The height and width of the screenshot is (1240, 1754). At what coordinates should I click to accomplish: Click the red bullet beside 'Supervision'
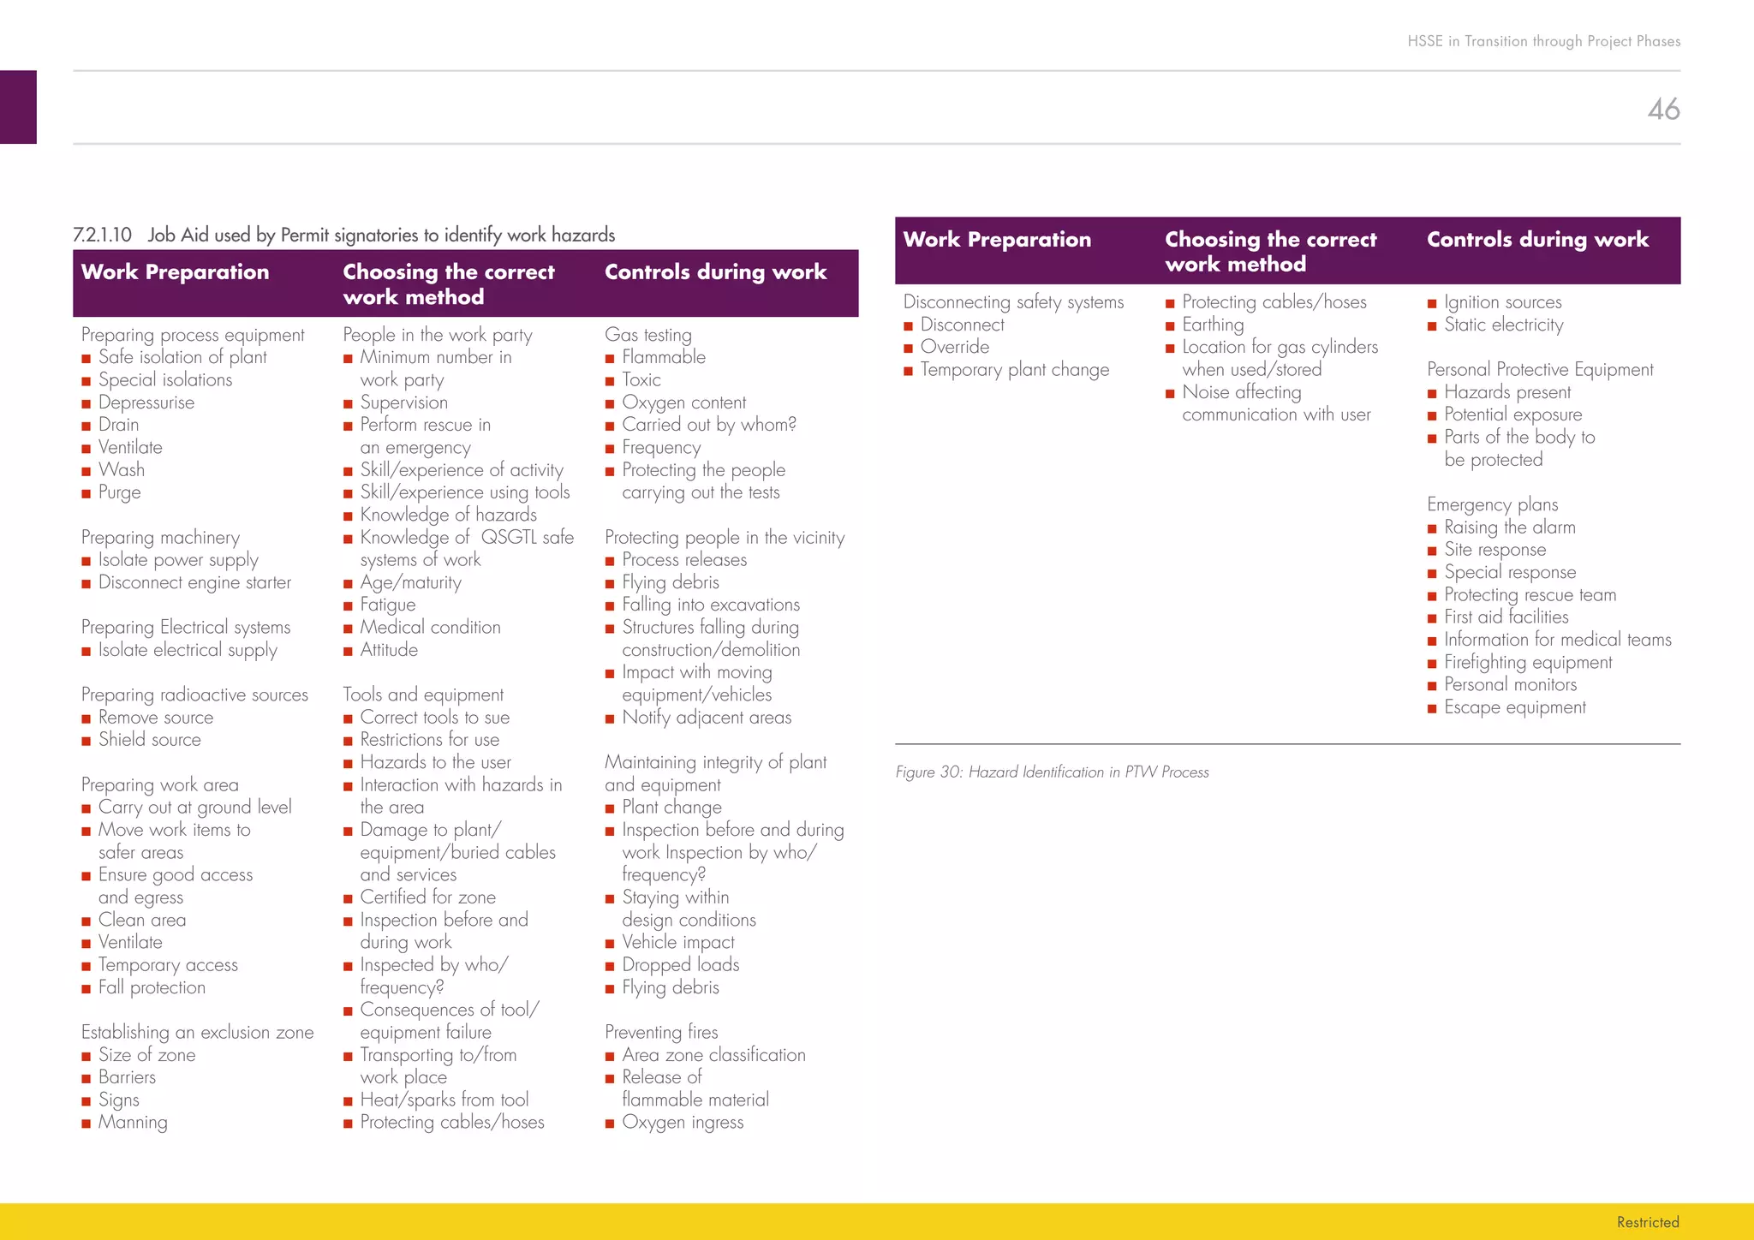click(x=348, y=403)
